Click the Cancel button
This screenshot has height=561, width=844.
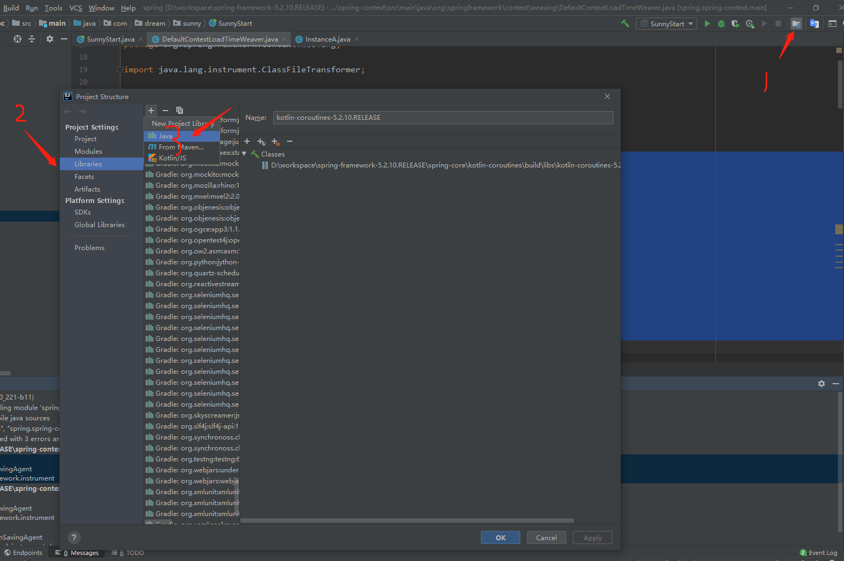click(547, 537)
